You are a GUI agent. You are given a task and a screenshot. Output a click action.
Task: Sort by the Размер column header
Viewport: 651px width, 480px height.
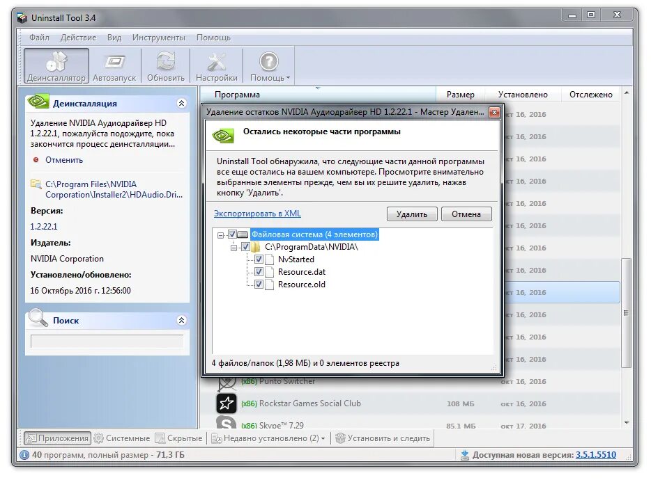[461, 95]
